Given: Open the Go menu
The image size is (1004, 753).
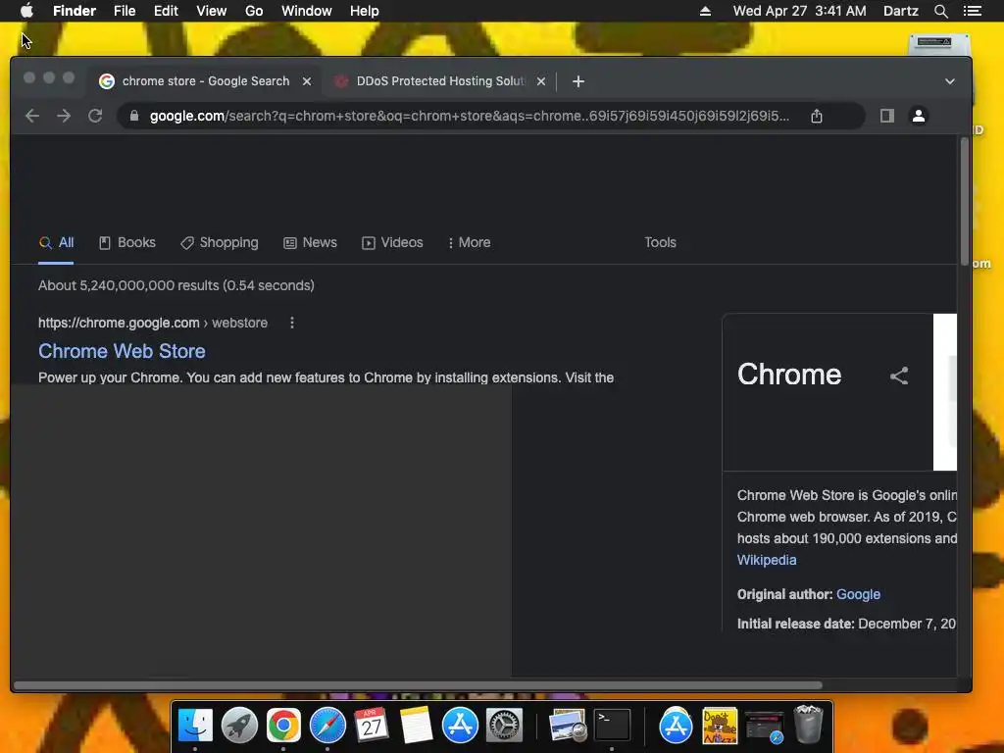Looking at the screenshot, I should click(x=254, y=11).
